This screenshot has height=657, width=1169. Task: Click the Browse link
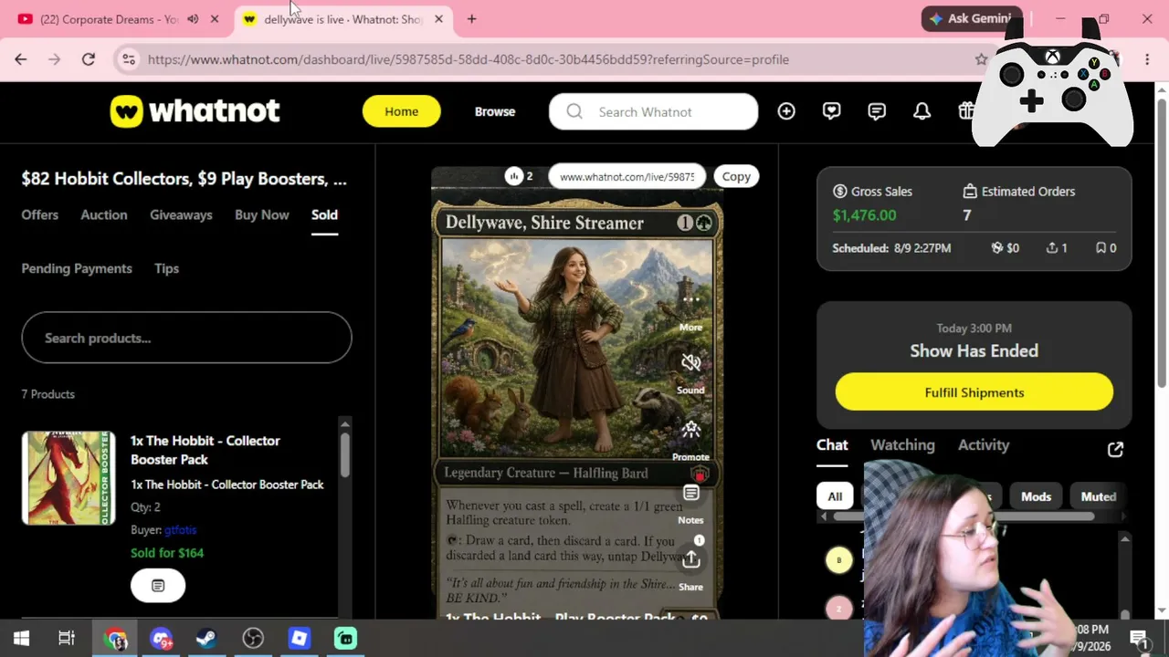click(495, 111)
